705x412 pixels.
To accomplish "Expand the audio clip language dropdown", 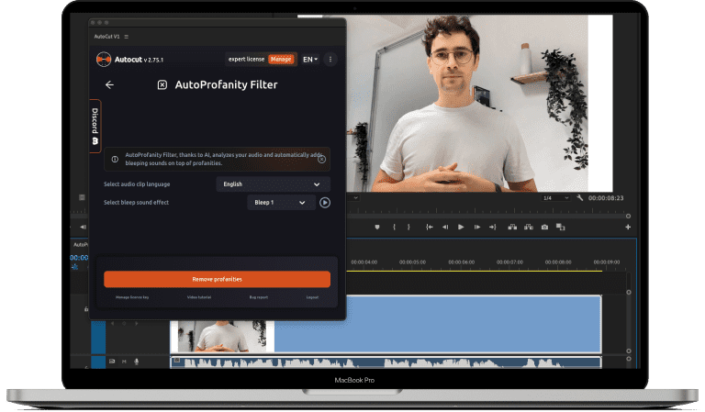I will click(273, 184).
